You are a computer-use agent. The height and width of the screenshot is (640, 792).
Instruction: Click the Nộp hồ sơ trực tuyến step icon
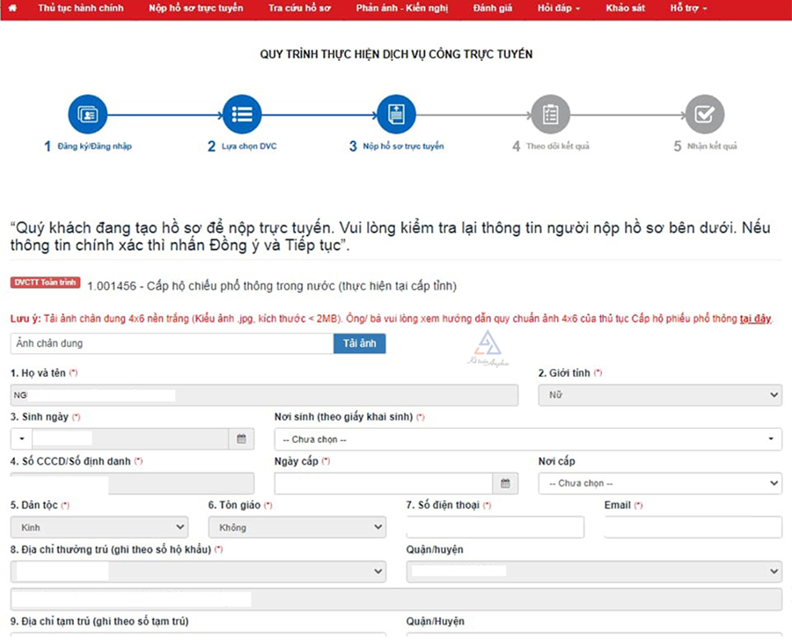[396, 114]
